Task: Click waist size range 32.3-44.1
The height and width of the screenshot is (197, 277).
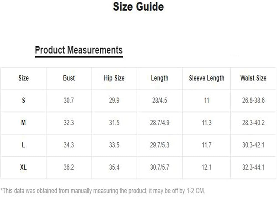Action: pos(253,167)
